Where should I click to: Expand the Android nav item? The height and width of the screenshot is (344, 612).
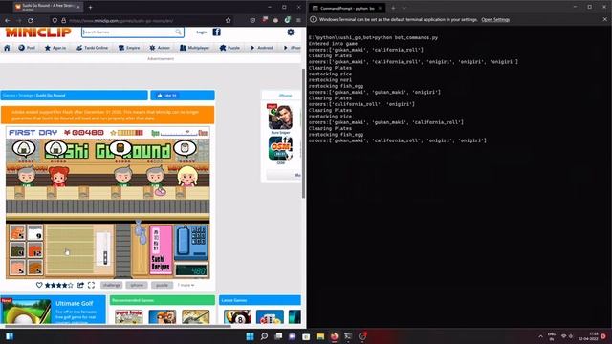tap(261, 48)
